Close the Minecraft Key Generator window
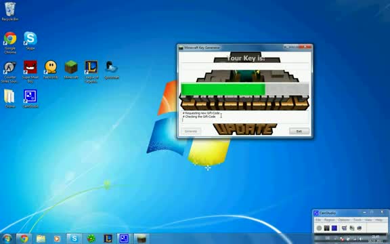This screenshot has height=244, width=390. (306, 47)
